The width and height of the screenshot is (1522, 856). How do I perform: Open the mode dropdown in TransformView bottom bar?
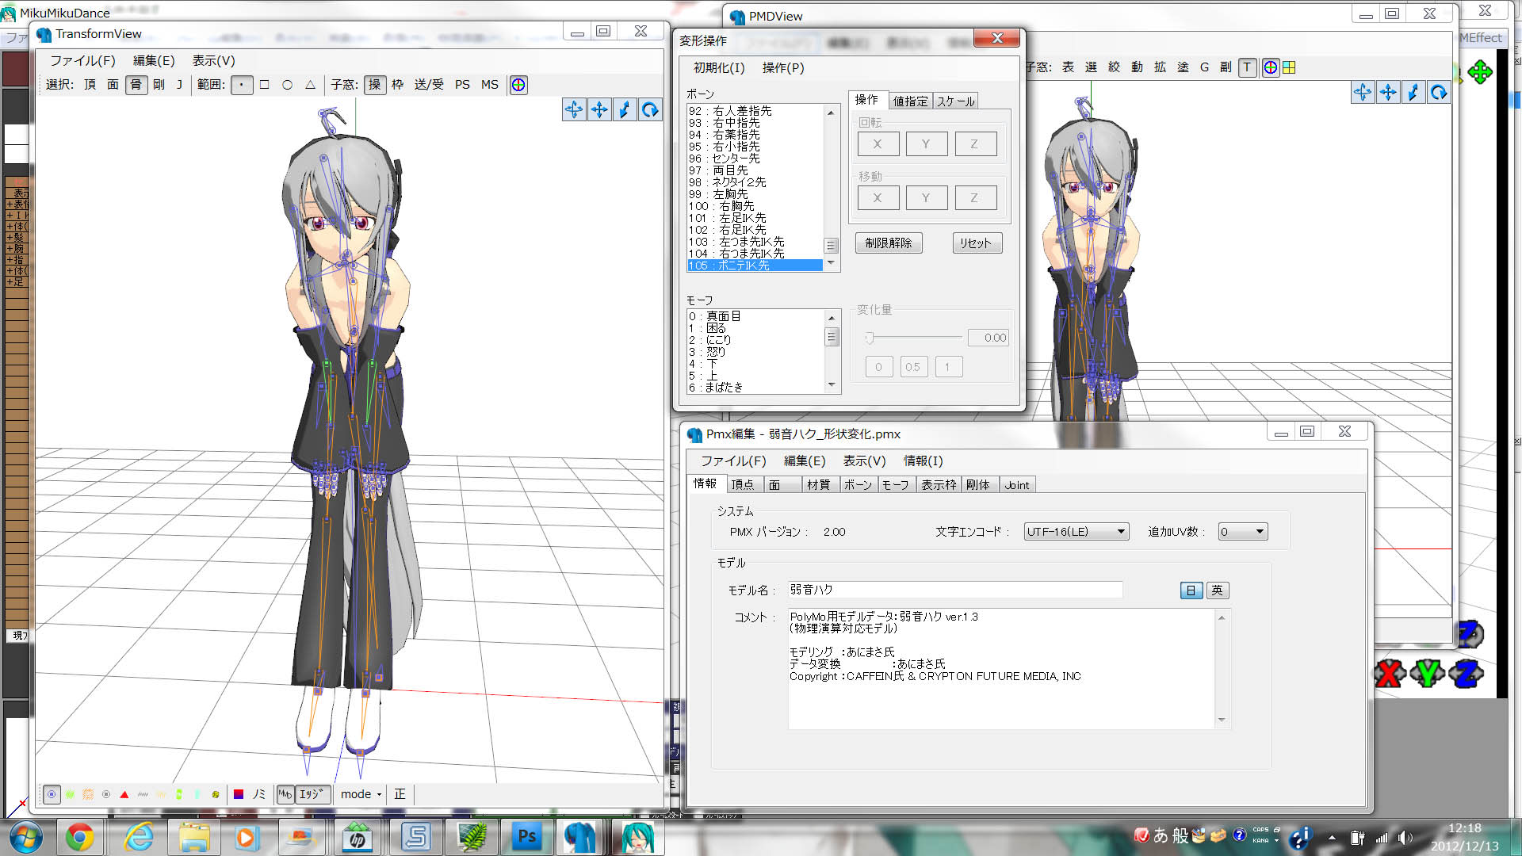pyautogui.click(x=361, y=794)
